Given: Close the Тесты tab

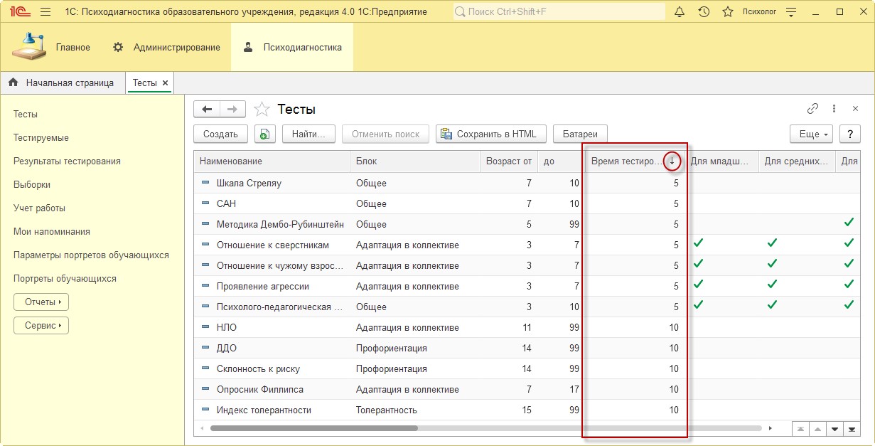Looking at the screenshot, I should [166, 83].
